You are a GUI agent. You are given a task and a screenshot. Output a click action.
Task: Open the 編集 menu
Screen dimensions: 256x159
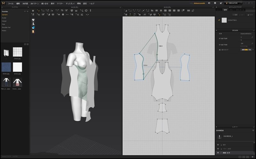click(x=18, y=4)
